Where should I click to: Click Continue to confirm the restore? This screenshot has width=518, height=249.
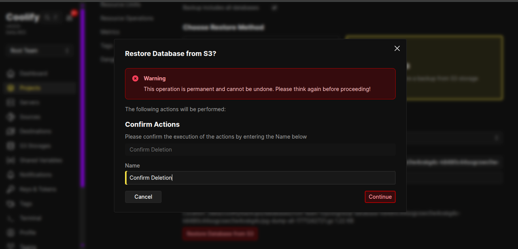click(x=380, y=197)
